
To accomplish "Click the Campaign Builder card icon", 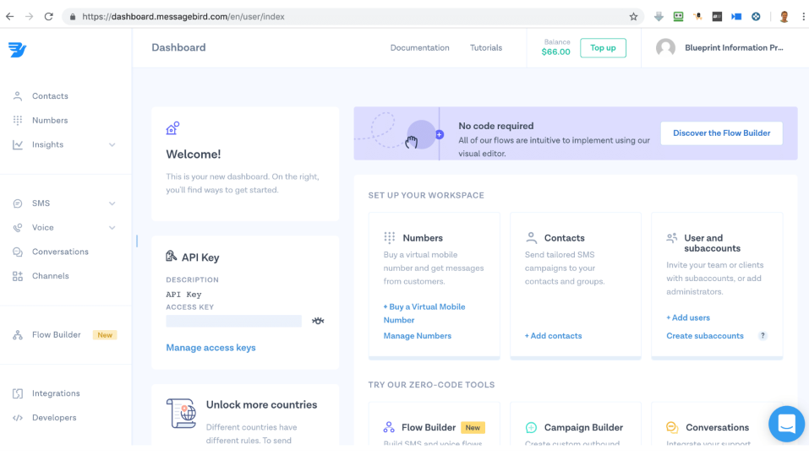I will click(x=531, y=427).
